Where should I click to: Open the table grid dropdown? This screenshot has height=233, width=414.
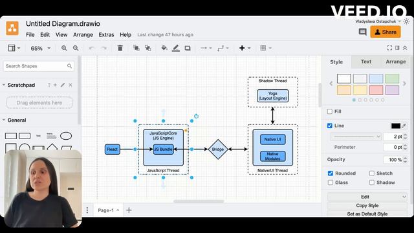point(266,48)
